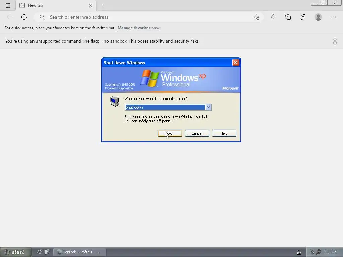Expand the Shut down action dropdown arrow

tap(208, 107)
